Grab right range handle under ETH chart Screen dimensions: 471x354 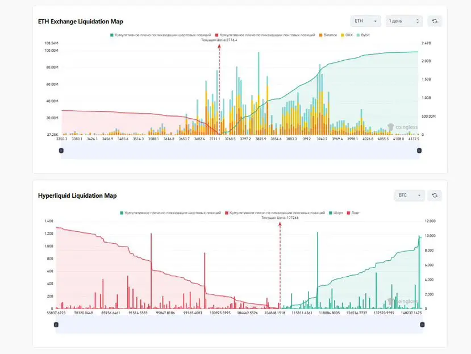coord(419,151)
